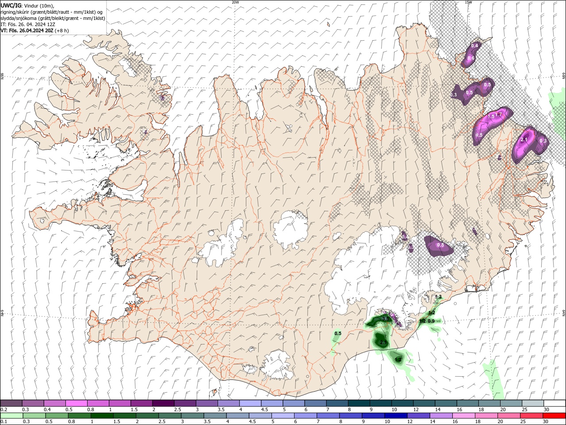Click the '15W' longitude label
566x425 pixels.
click(468, 2)
